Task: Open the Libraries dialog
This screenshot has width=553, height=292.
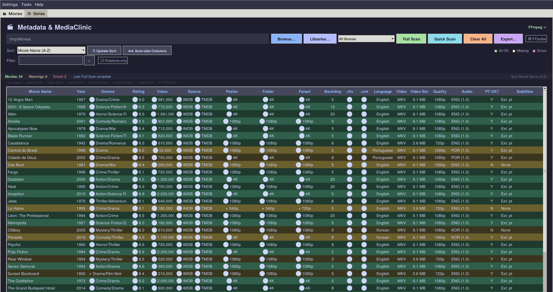Action: pyautogui.click(x=320, y=39)
